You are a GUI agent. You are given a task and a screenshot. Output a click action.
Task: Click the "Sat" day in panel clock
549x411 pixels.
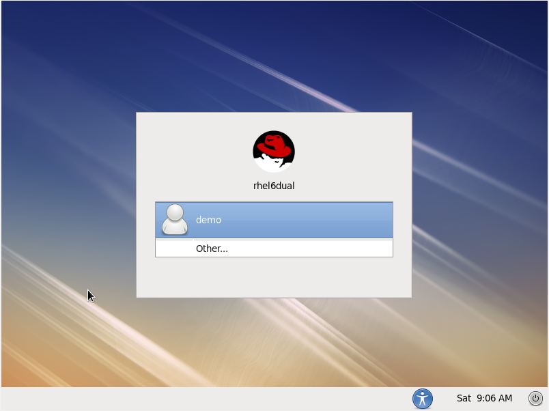(464, 398)
